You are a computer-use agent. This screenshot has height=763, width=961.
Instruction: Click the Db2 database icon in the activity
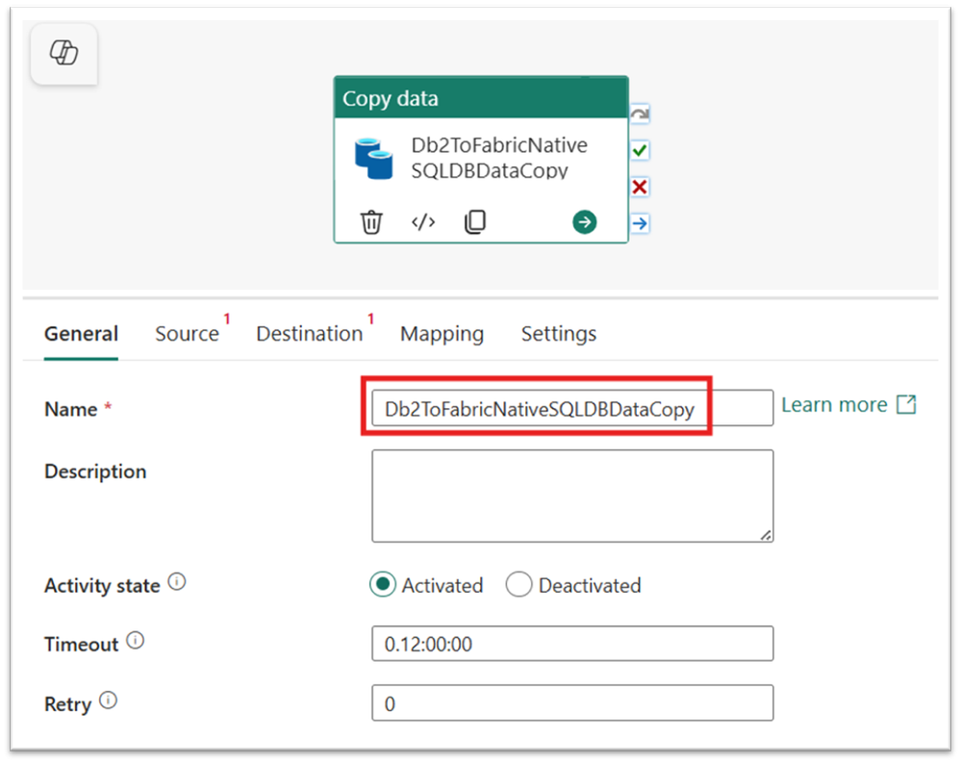[x=373, y=159]
